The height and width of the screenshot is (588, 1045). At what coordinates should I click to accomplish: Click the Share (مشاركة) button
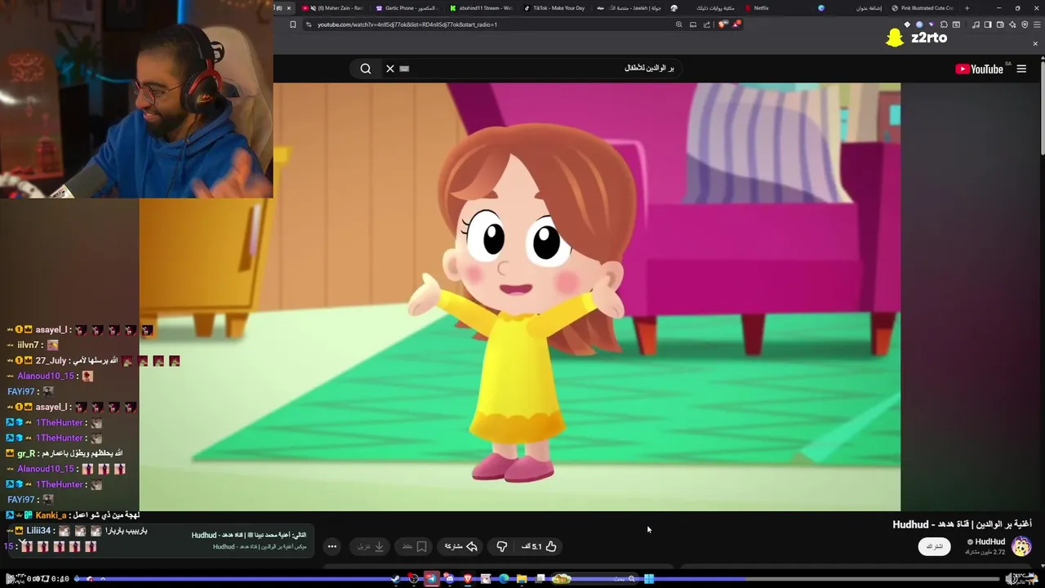460,546
